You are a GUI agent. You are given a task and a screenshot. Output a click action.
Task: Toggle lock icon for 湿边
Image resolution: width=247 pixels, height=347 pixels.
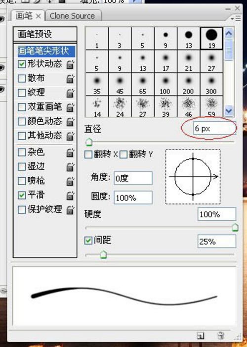point(70,167)
